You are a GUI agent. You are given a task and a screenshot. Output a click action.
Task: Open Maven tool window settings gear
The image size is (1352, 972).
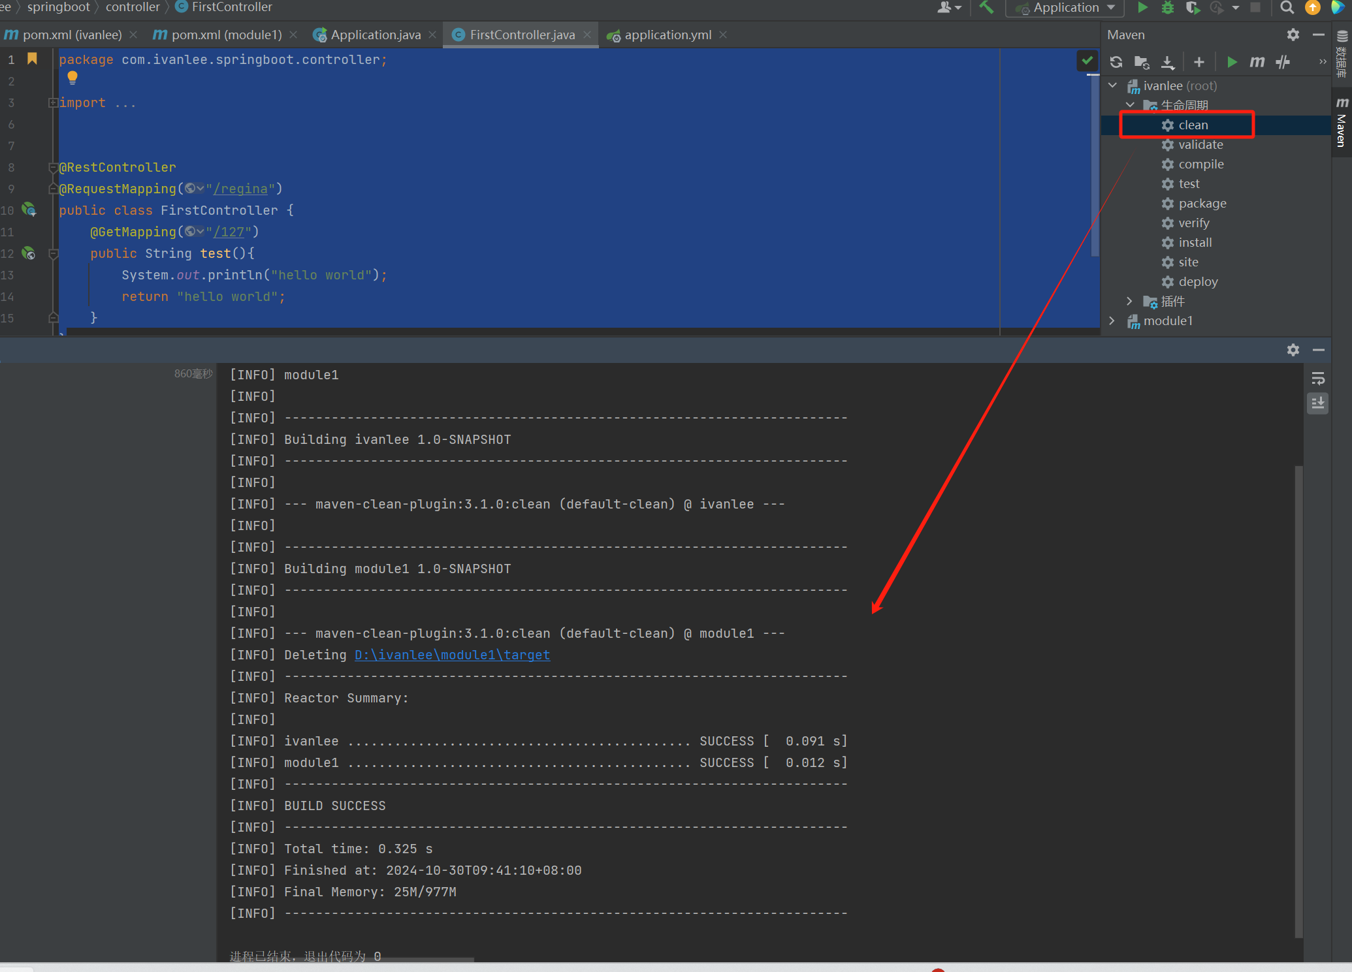1293,35
